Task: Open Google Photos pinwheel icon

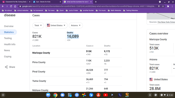Action: (x=84, y=95)
